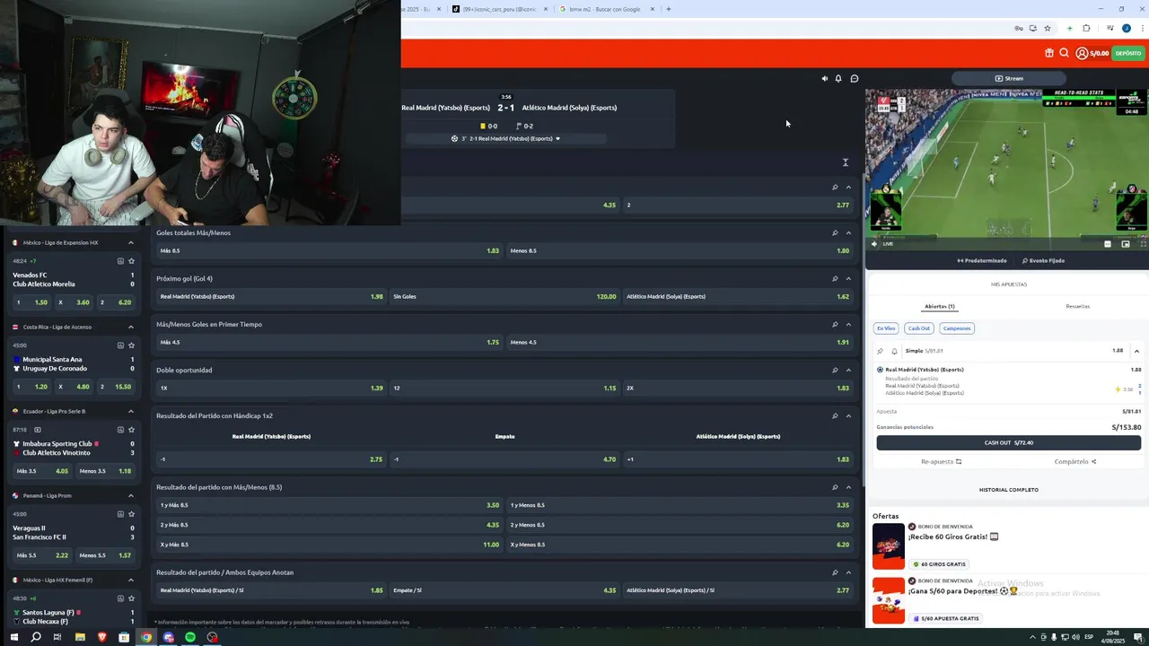Select the Stream view tab

click(x=1008, y=78)
